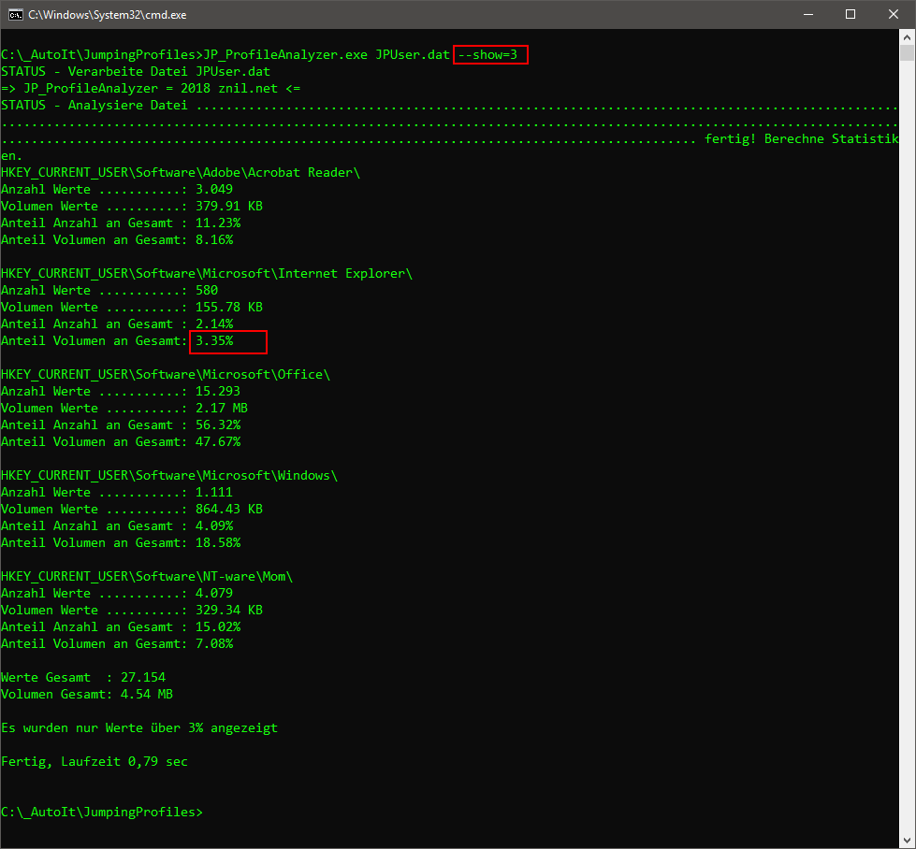Click the cmd.exe icon in title bar
This screenshot has height=849, width=916.
pyautogui.click(x=15, y=14)
